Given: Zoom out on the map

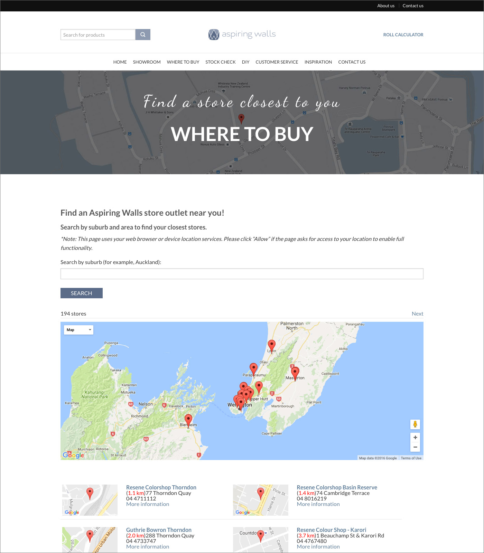Looking at the screenshot, I should pos(415,447).
